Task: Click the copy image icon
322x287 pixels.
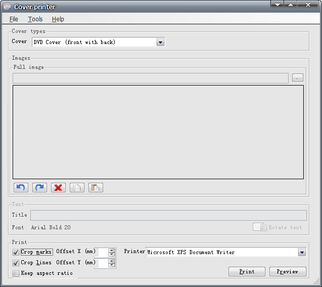Action: (x=77, y=187)
